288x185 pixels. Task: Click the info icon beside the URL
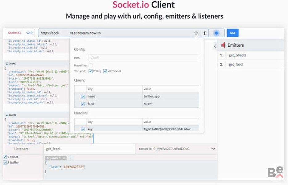click(x=204, y=33)
